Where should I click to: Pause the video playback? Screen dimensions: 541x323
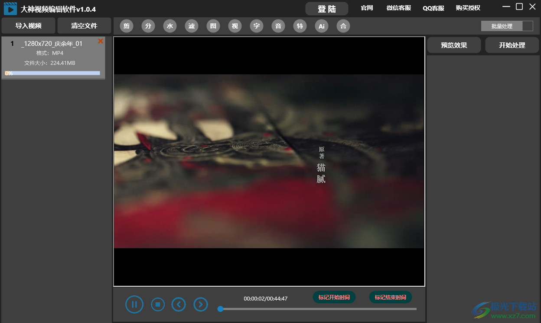[134, 304]
